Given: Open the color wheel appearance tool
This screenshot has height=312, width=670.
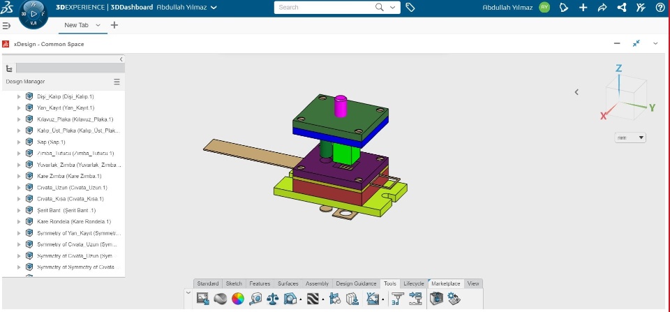Looking at the screenshot, I should (238, 298).
